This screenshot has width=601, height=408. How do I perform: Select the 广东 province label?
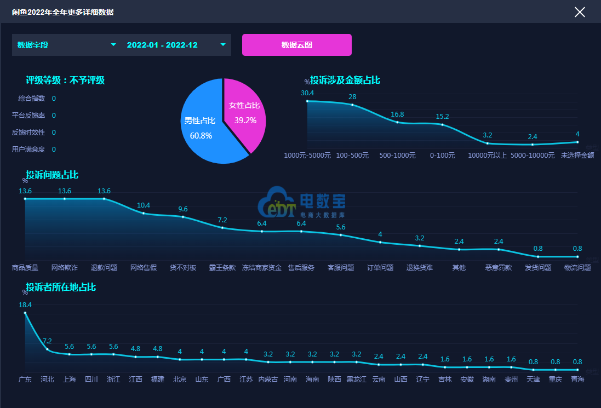pos(25,380)
